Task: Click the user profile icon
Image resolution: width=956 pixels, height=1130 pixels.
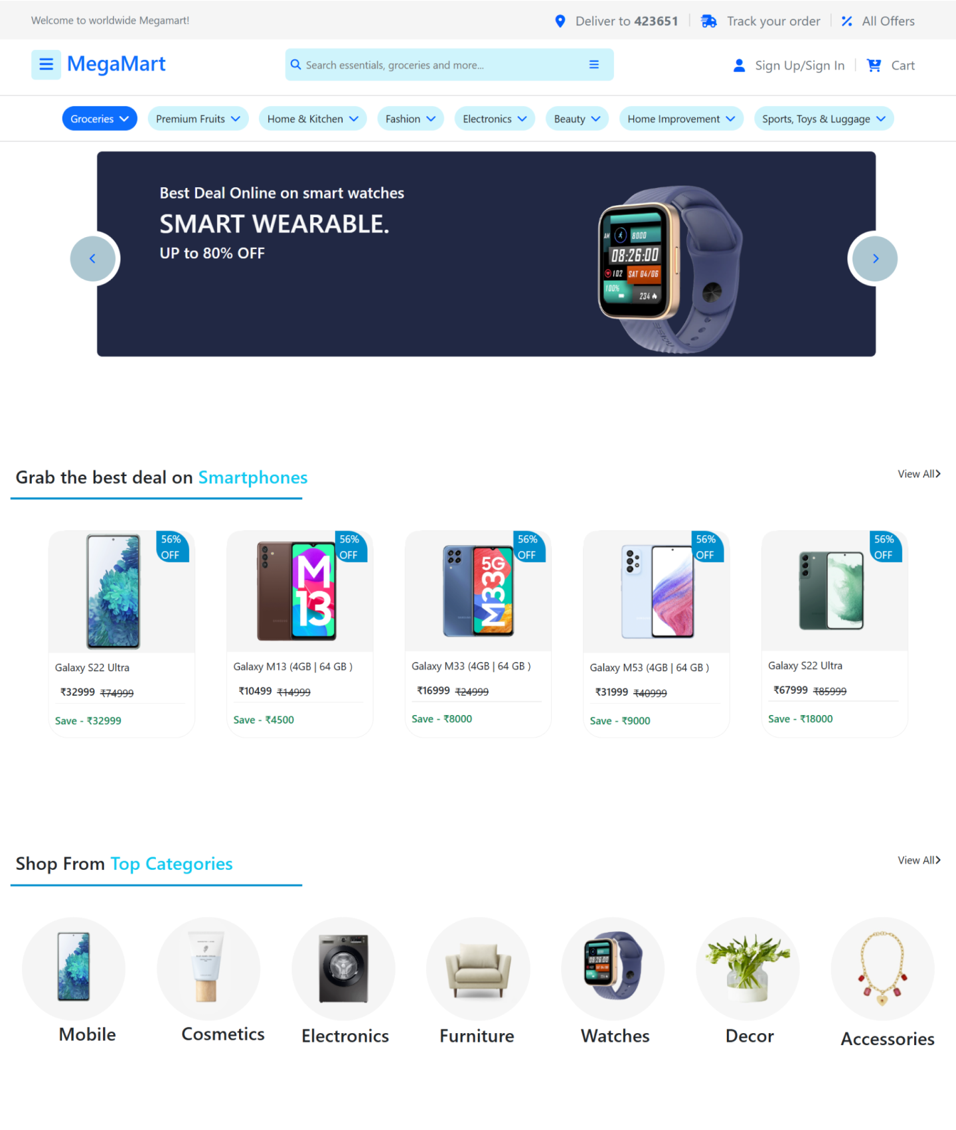Action: (739, 65)
